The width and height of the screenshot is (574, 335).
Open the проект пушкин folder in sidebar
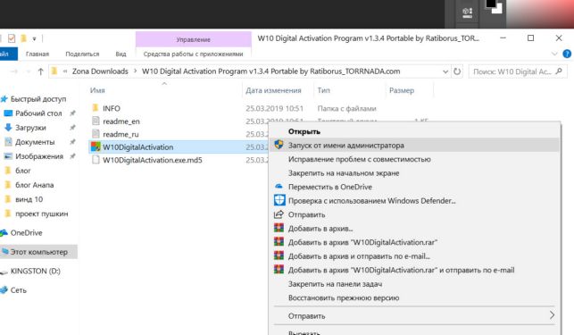pos(41,214)
